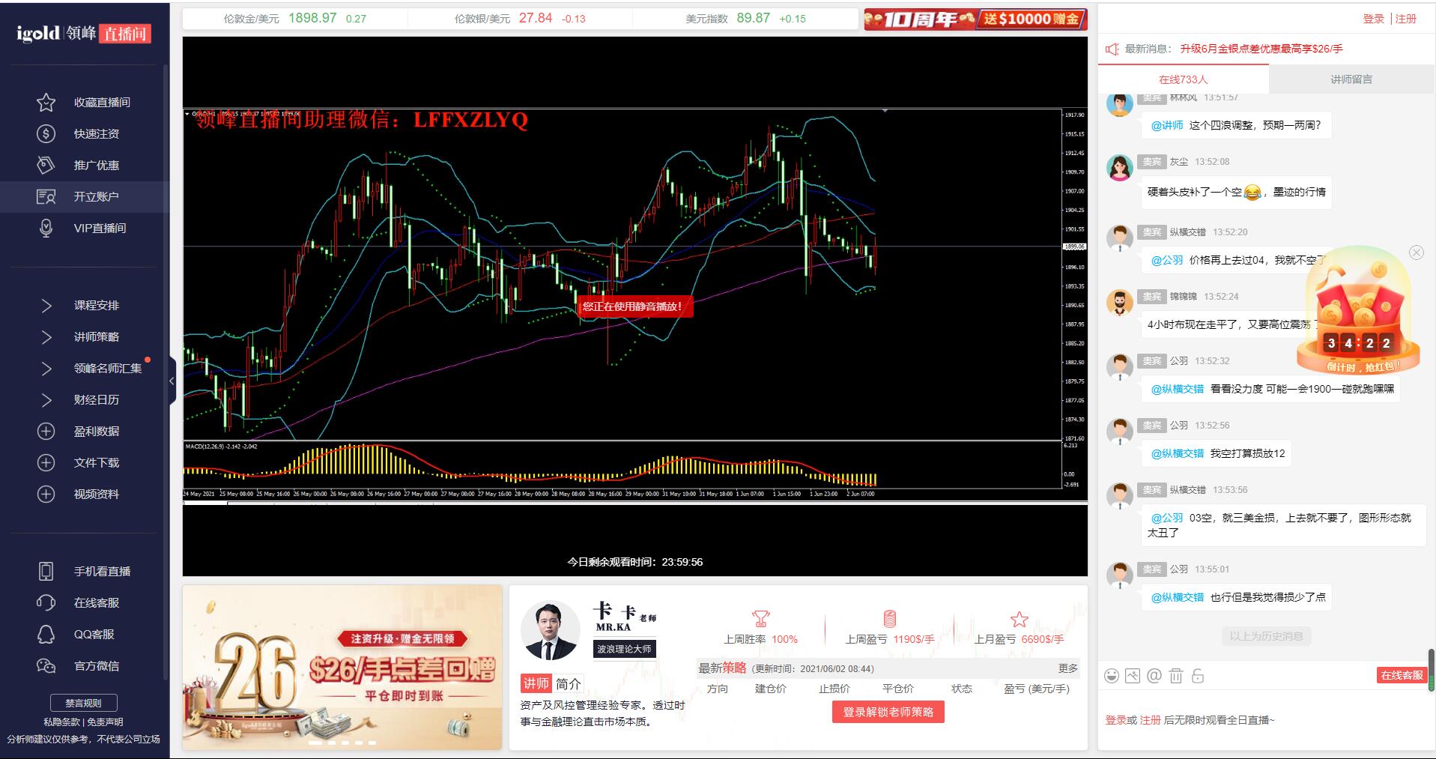Collapse the left sidebar with arrow handle

pos(172,381)
